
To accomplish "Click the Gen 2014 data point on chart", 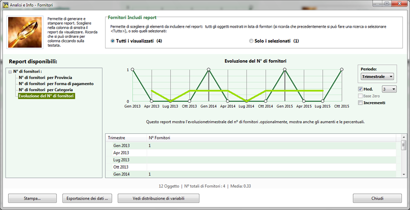I will click(209, 69).
